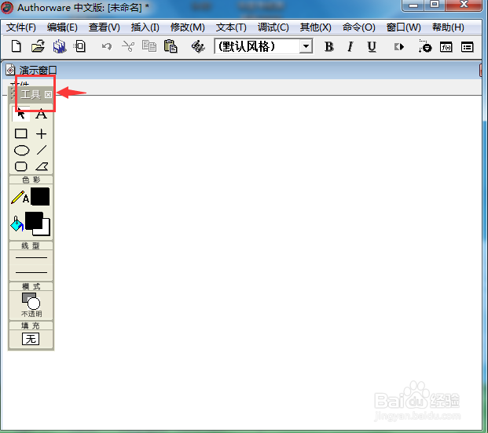Open the 文件(F) menu
The image size is (488, 433).
coord(21,27)
